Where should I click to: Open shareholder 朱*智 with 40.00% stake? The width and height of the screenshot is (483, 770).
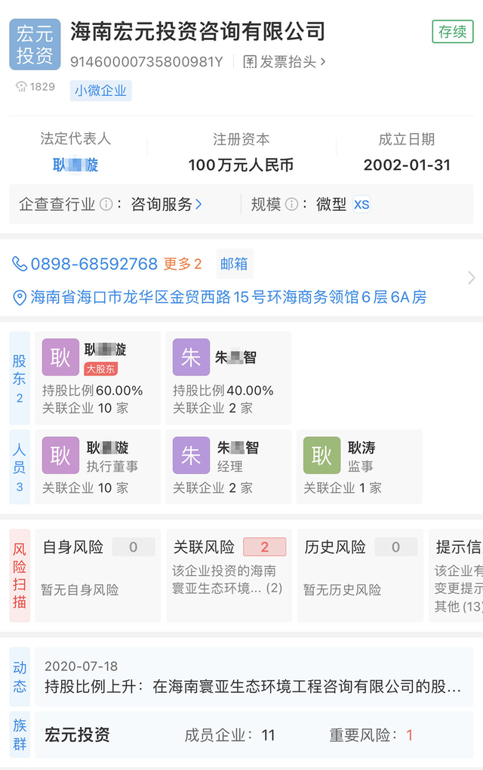pyautogui.click(x=229, y=378)
